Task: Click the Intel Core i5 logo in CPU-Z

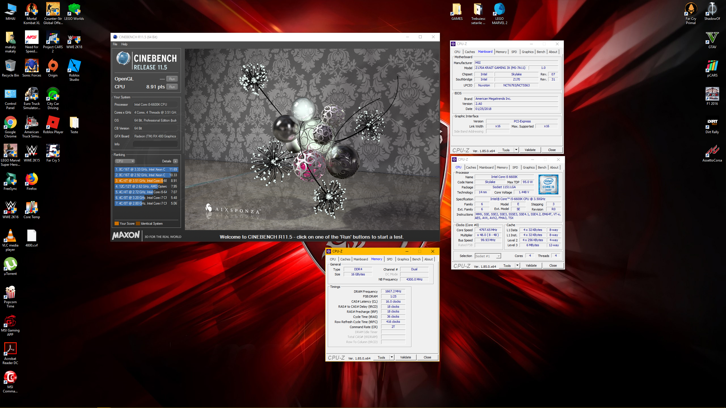Action: (x=548, y=184)
